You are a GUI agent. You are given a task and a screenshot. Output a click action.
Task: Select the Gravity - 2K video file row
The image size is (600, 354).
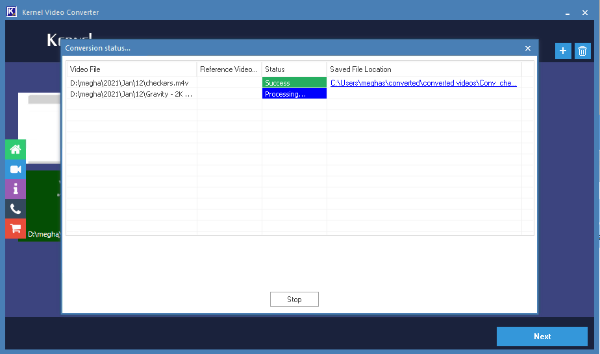[299, 94]
